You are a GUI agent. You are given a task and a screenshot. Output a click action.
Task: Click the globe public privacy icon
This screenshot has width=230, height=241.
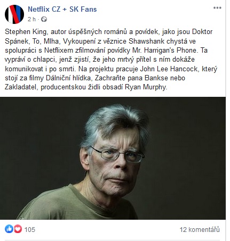coord(44,19)
